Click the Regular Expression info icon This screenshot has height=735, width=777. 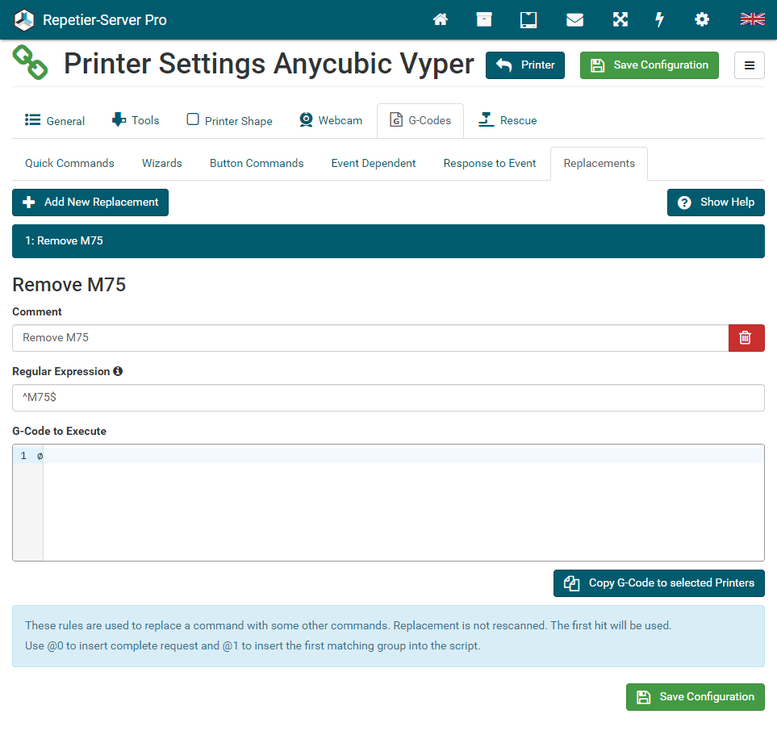tap(118, 371)
